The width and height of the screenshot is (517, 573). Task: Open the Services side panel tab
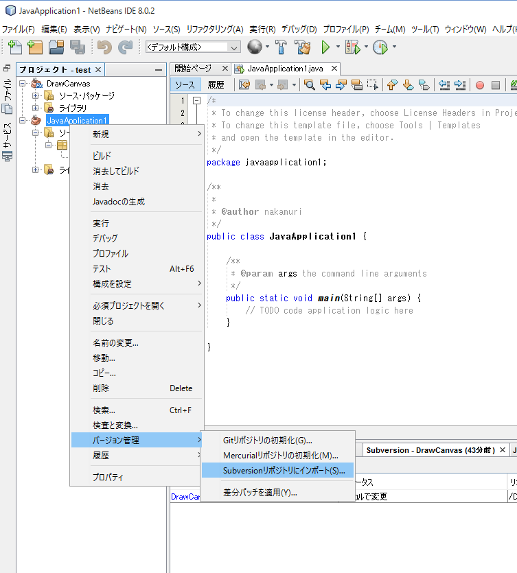click(x=8, y=142)
